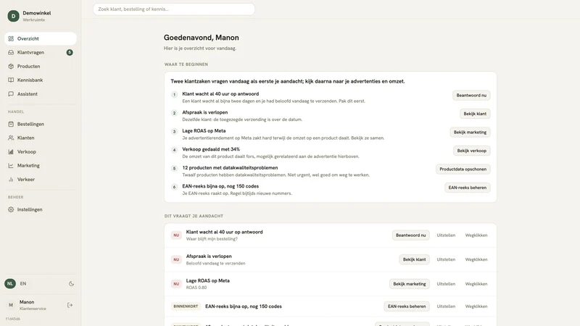Click Uitstellen for Klant wacht al 40 uur

coord(446,235)
